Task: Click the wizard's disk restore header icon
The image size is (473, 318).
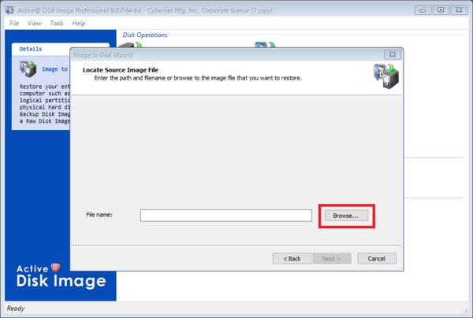Action: click(x=386, y=76)
